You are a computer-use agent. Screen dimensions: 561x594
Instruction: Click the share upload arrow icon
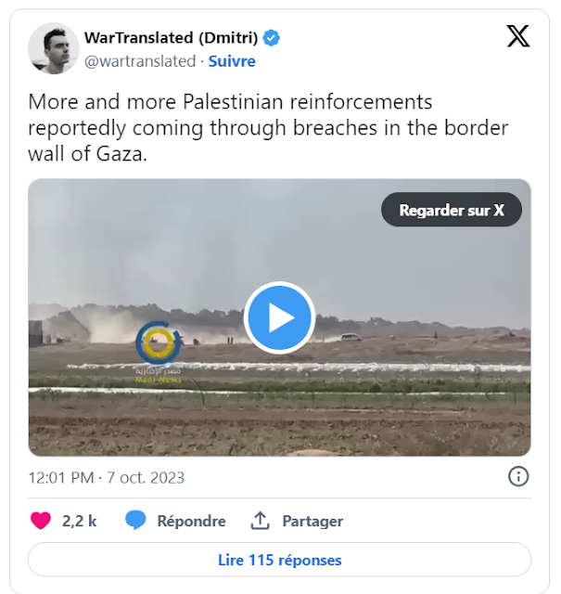tap(260, 520)
